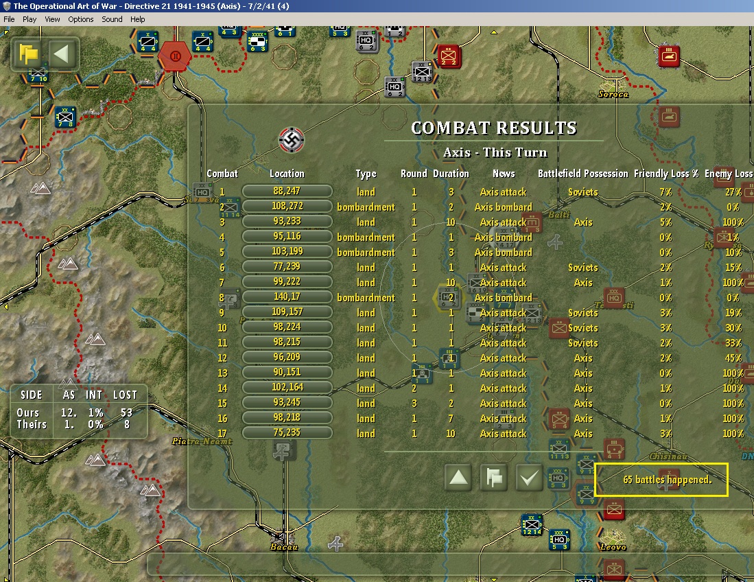Image resolution: width=754 pixels, height=582 pixels.
Task: Click the left arrow back button
Action: click(x=61, y=54)
